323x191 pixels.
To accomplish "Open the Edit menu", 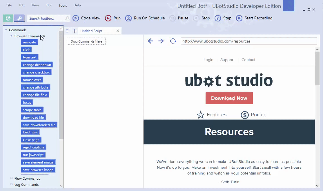I will click(x=22, y=5).
